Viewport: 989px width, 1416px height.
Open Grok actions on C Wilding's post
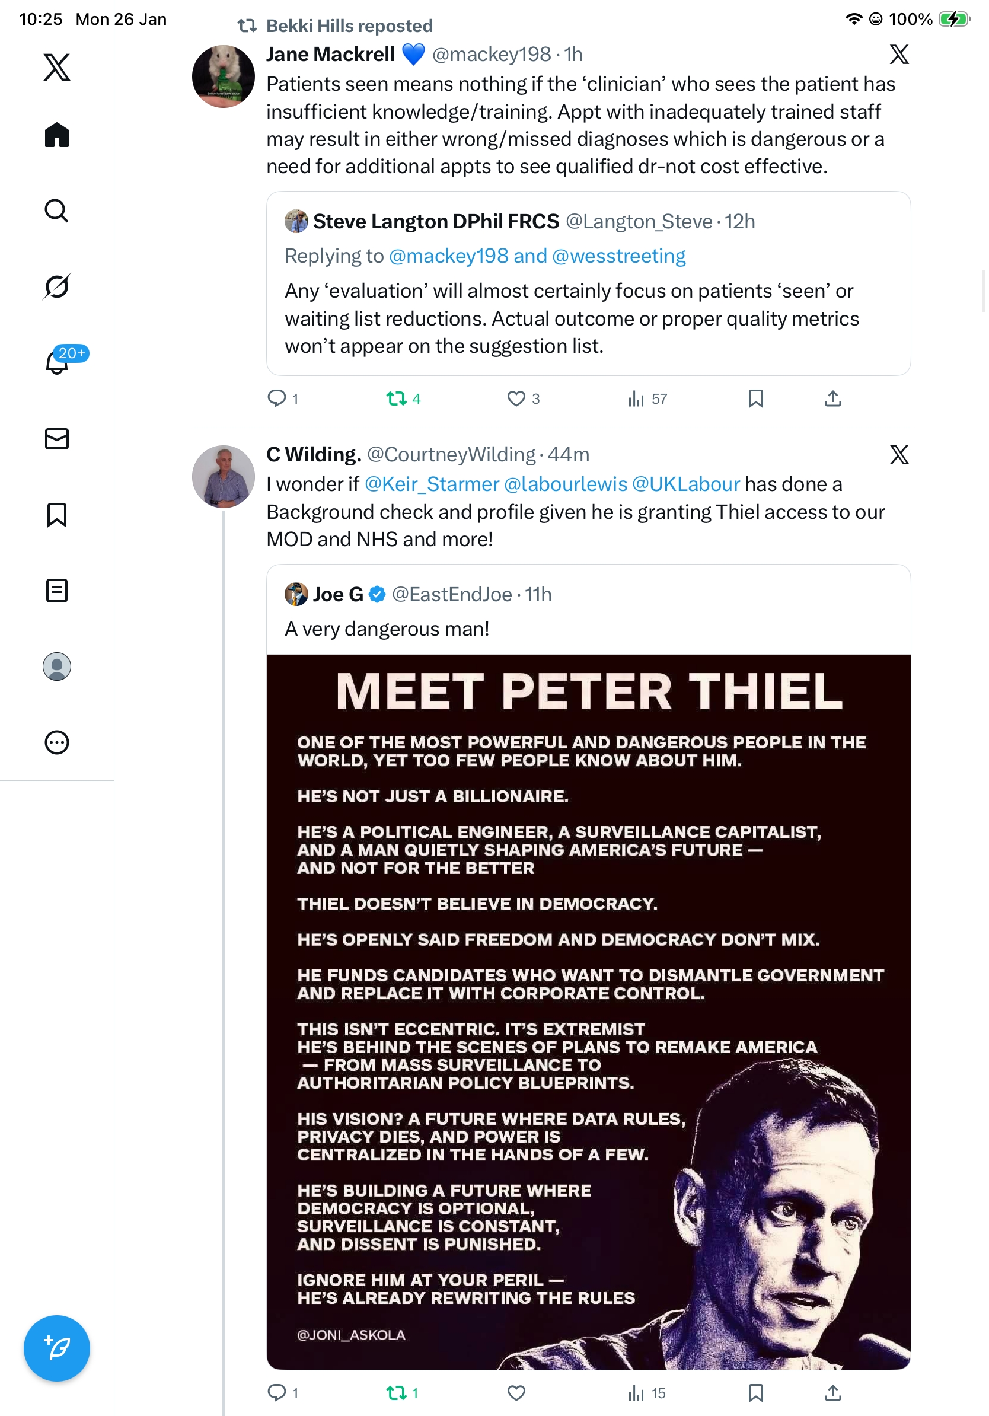tap(899, 455)
